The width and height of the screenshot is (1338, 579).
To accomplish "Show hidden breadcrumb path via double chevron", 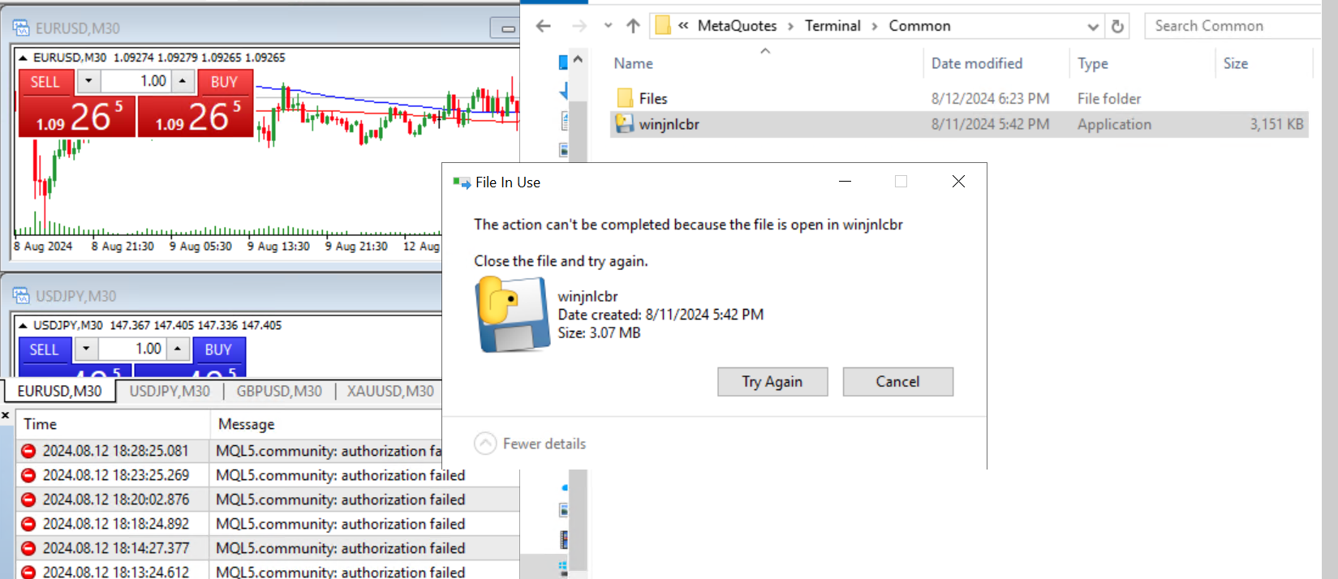I will (x=683, y=26).
